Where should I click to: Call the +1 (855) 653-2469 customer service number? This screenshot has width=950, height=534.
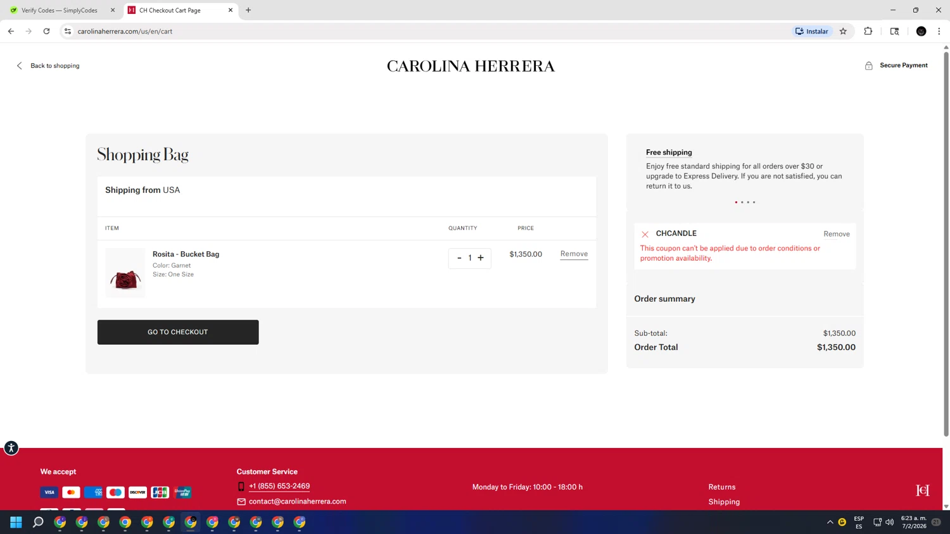coord(279,487)
